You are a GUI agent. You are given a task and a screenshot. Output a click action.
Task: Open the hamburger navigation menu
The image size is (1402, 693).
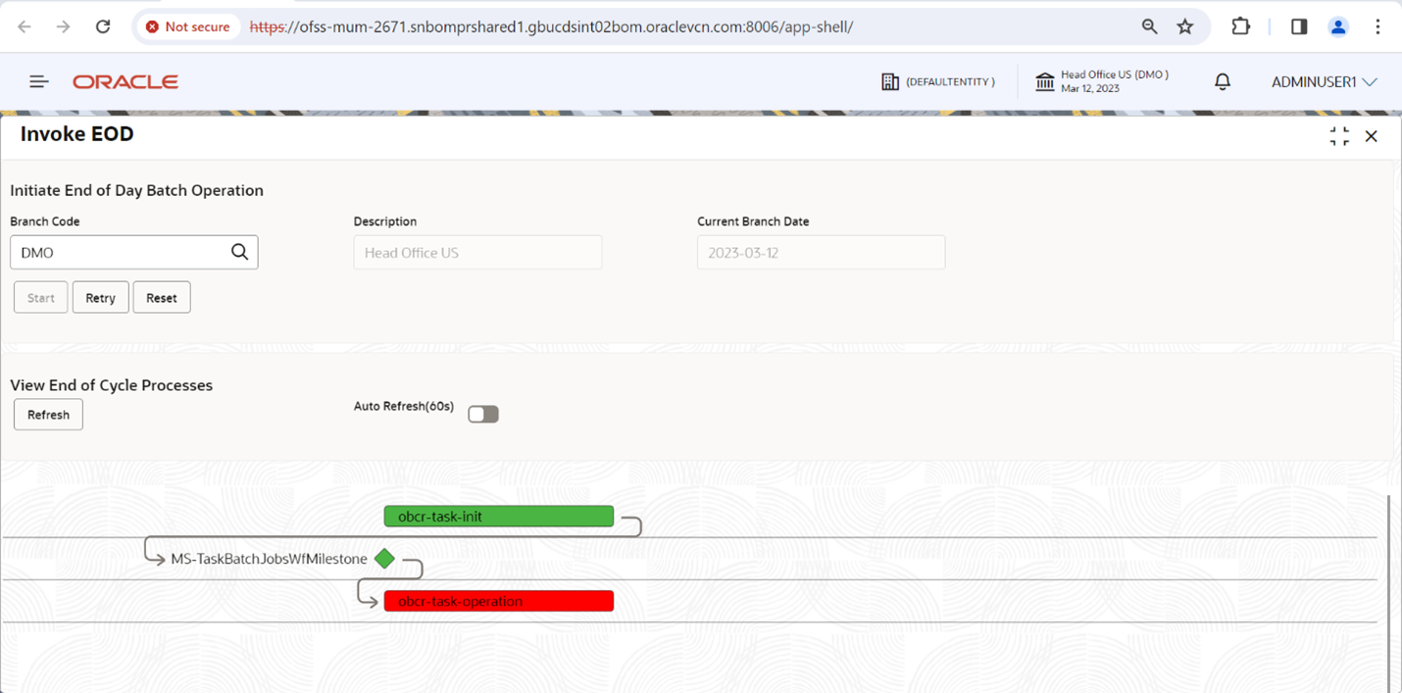click(x=39, y=81)
